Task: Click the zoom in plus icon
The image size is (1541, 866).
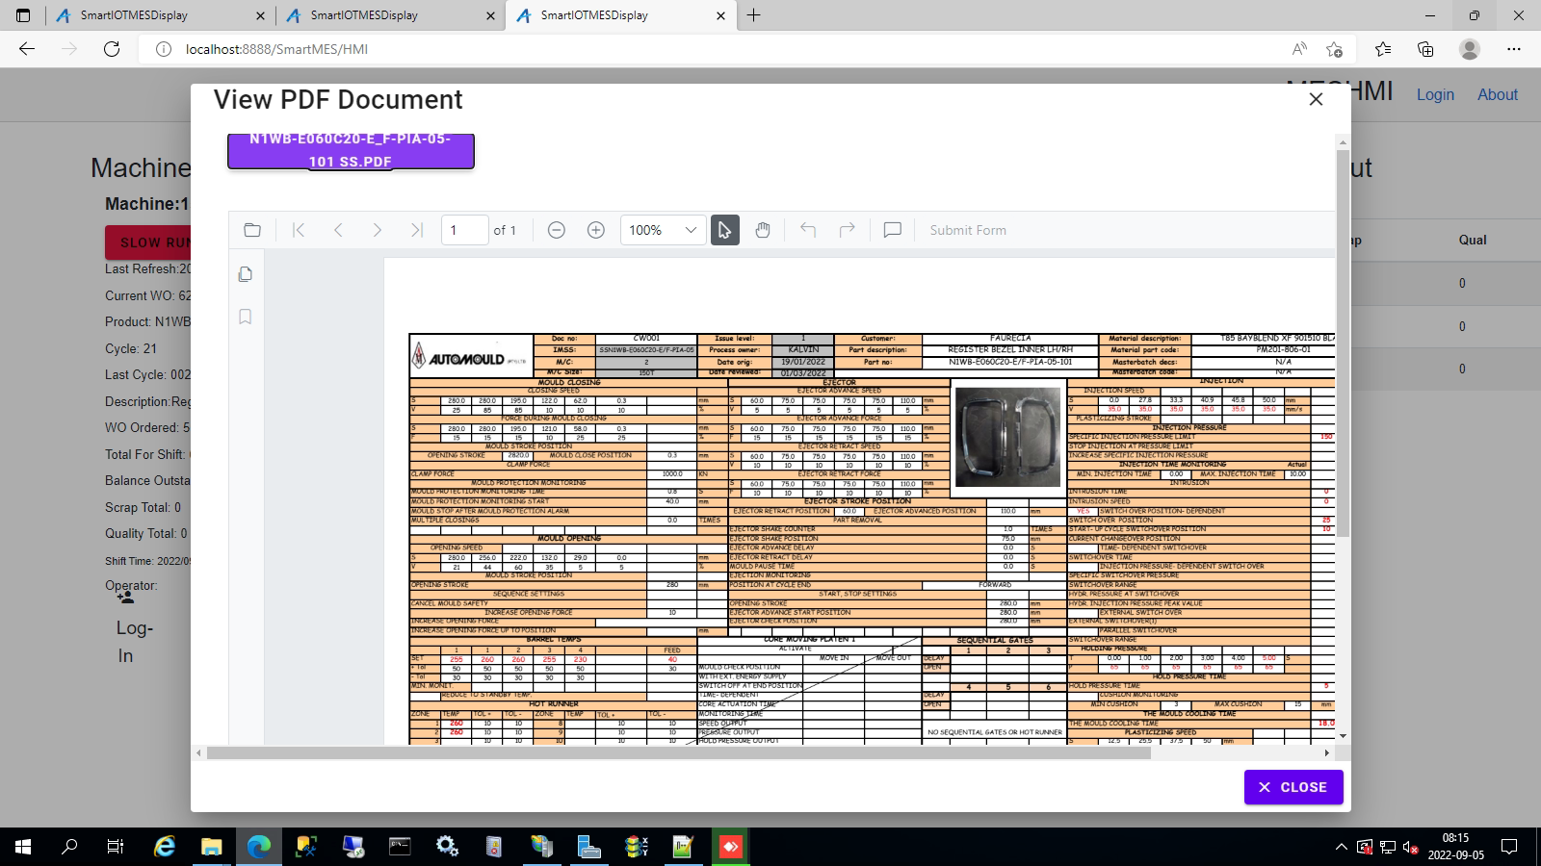Action: 595,230
